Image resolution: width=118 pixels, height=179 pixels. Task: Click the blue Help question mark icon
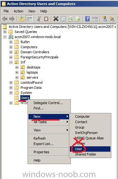tap(87, 19)
